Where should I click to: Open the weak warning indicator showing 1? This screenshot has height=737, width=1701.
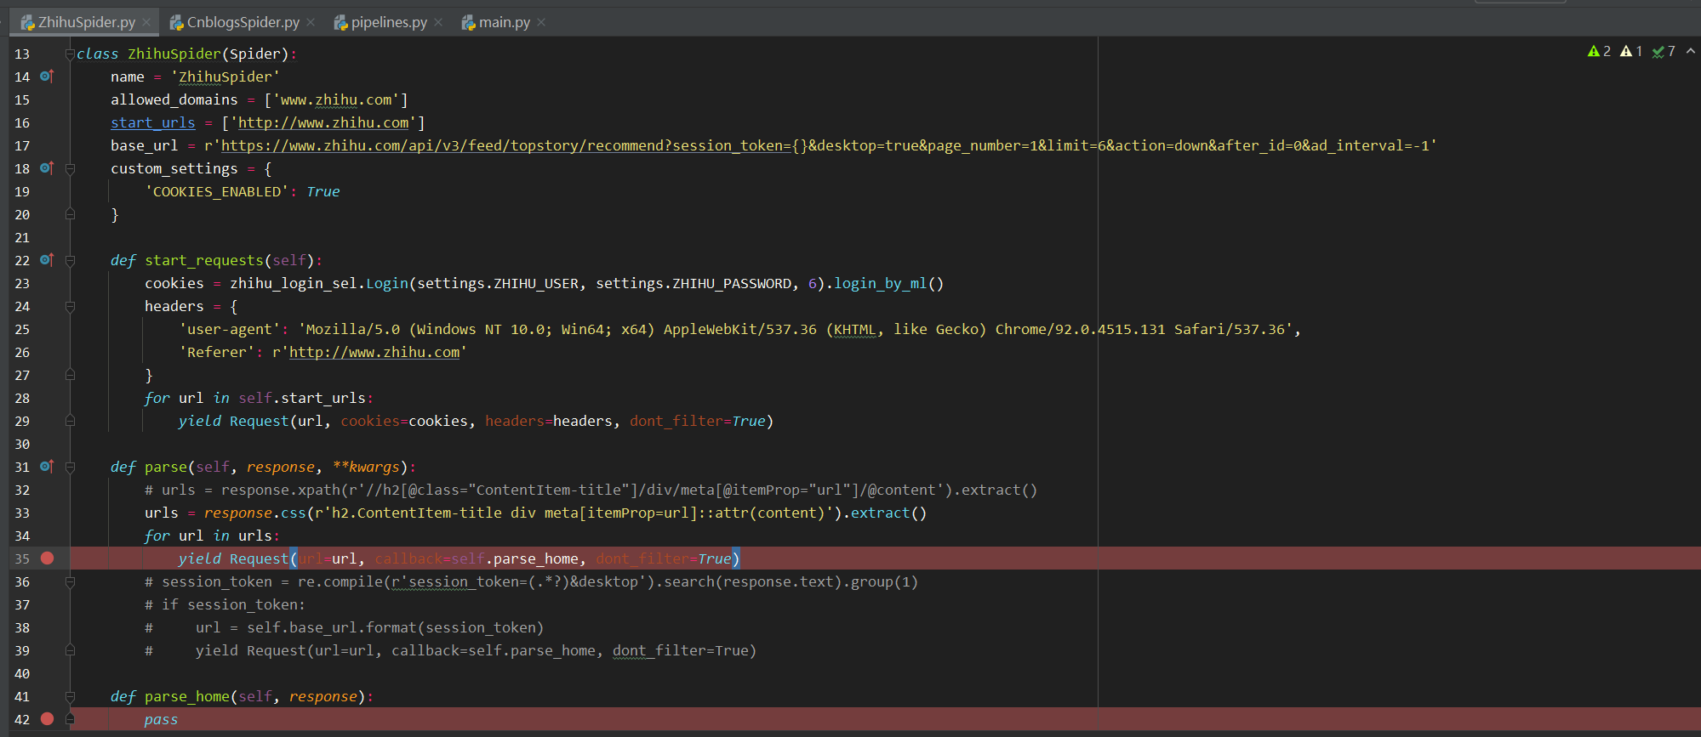[x=1631, y=52]
